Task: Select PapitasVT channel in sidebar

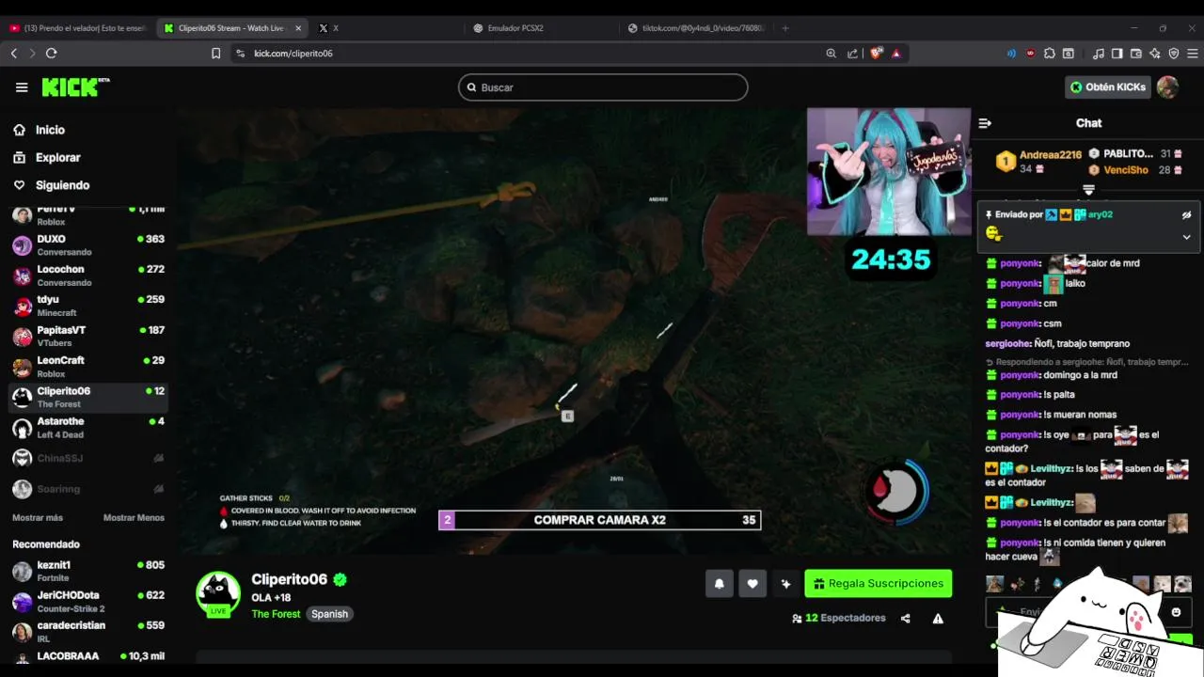Action: 88,337
